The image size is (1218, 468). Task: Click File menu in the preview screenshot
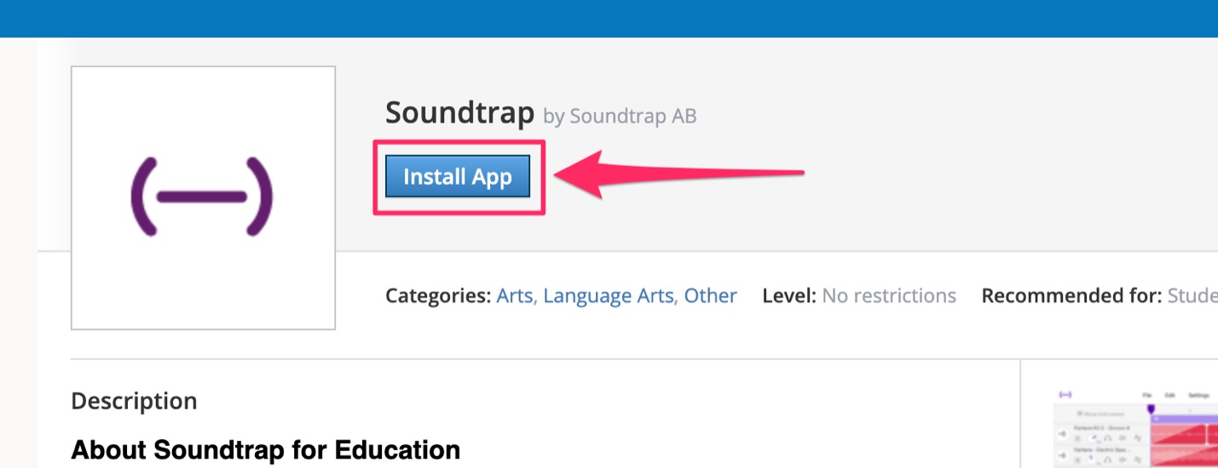[x=1147, y=395]
